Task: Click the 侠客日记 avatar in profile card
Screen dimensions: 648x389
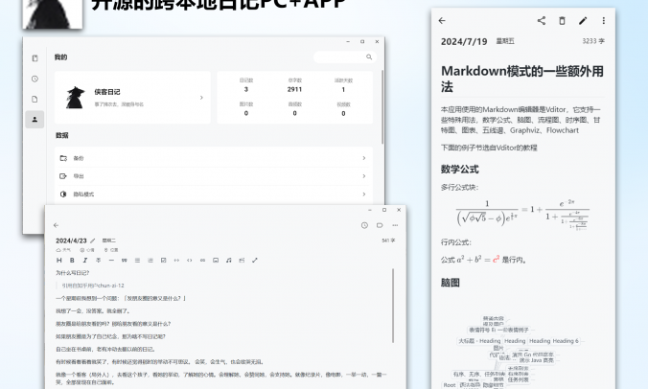Action: coord(75,98)
